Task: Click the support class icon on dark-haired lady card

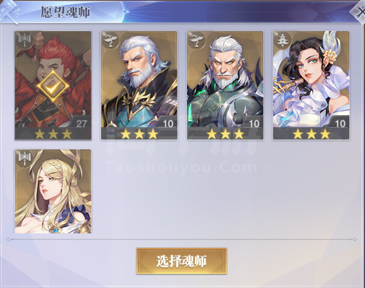Action: click(x=283, y=40)
